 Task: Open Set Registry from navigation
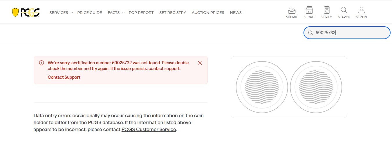point(172,13)
